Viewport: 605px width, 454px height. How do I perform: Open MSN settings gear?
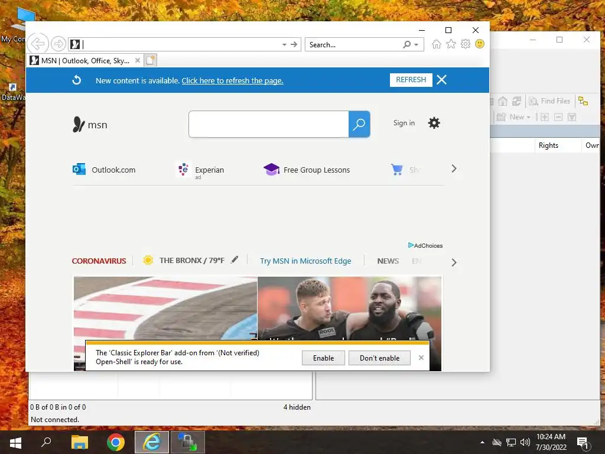434,123
